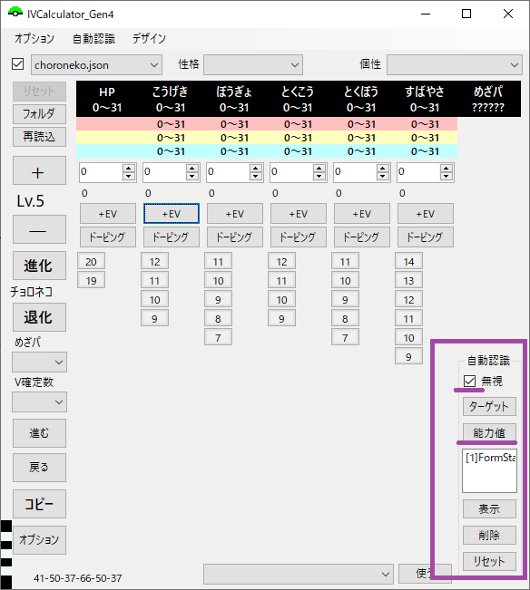Click ドーピング button under とくぼう

[361, 237]
